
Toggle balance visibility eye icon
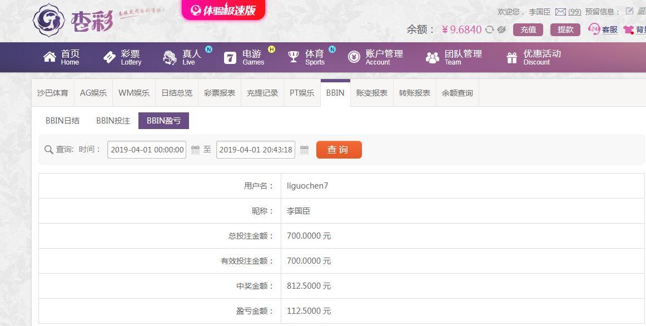coord(501,29)
